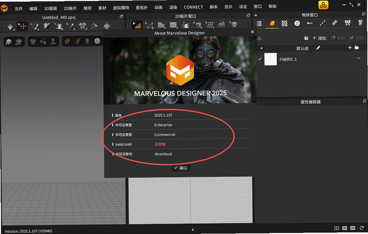Toggle textured surface fabric display

[67, 41]
